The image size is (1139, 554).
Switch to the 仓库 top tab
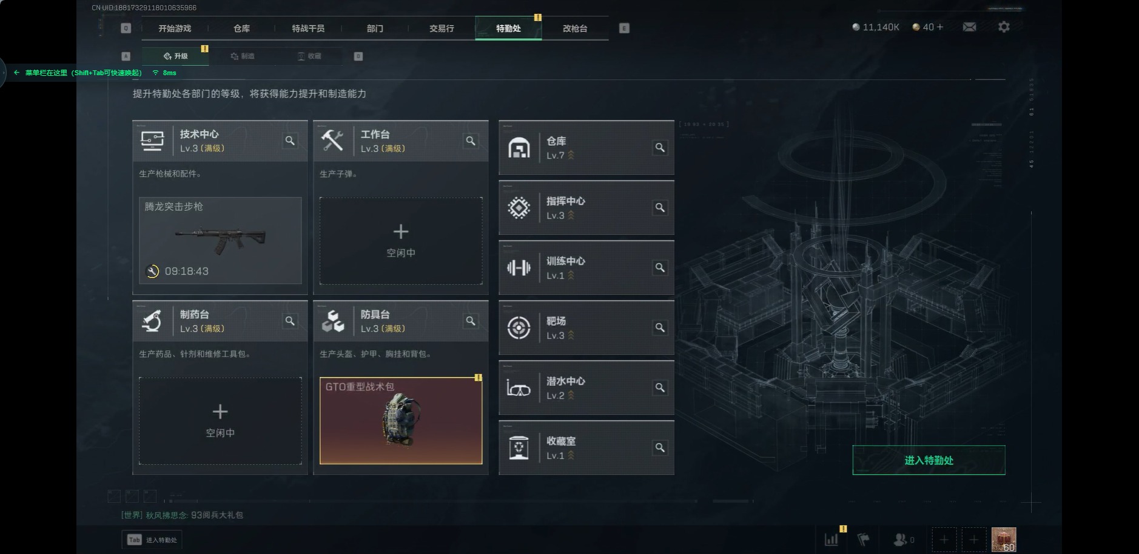(x=241, y=28)
